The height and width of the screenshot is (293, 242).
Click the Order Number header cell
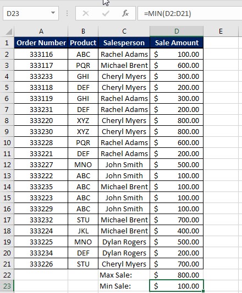coord(41,43)
